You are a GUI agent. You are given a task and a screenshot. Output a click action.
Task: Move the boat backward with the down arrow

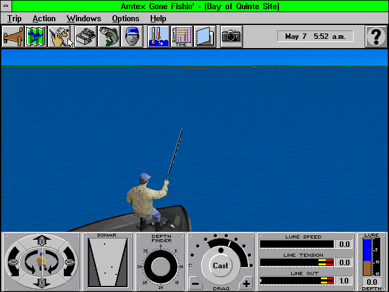42,282
